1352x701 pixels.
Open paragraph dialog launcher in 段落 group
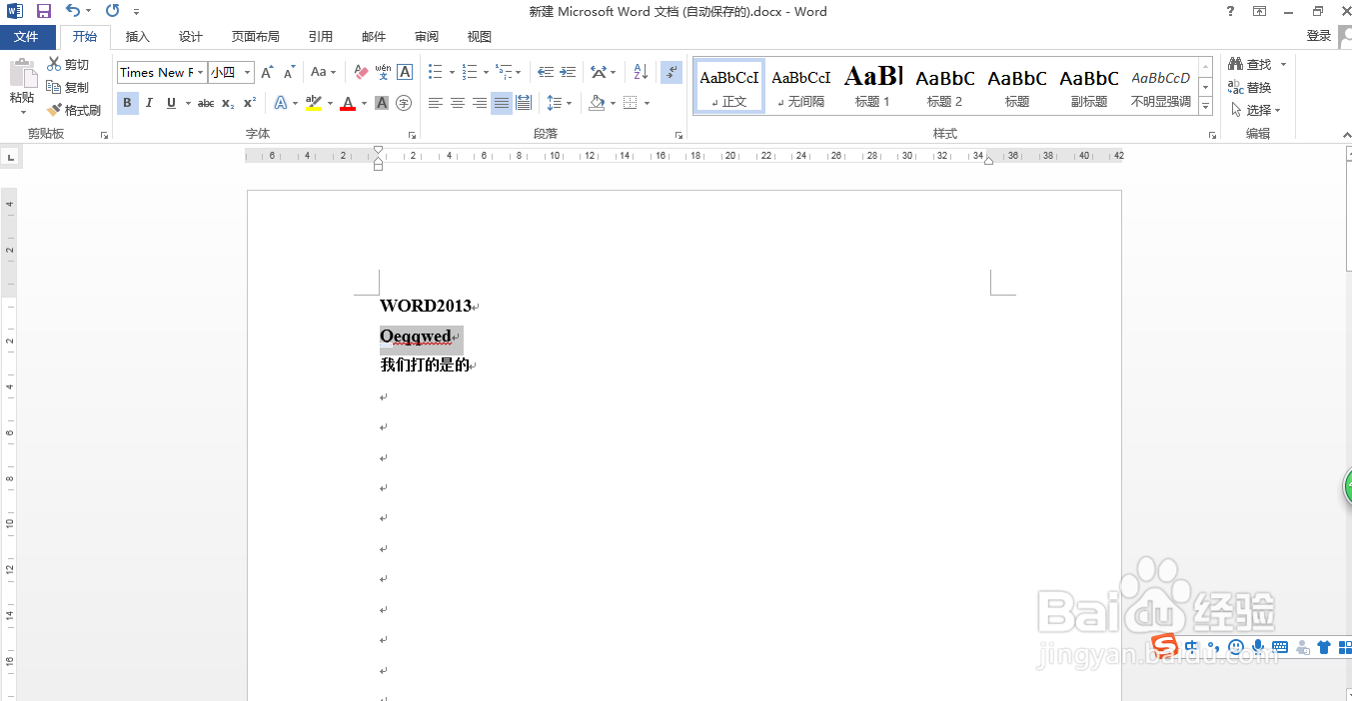coord(679,135)
